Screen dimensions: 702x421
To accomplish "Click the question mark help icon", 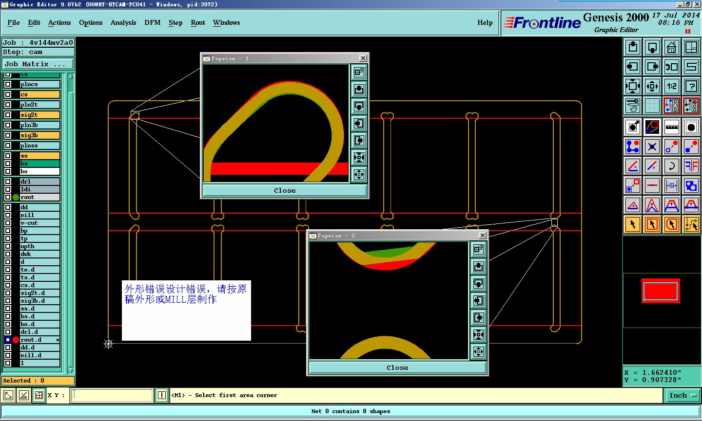I will [691, 86].
